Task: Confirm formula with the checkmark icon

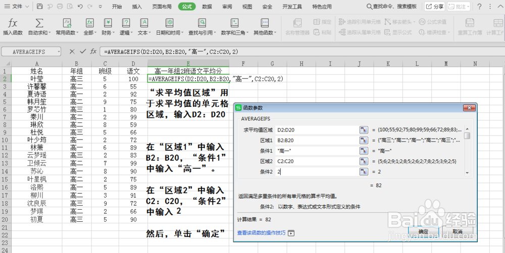Action: pos(83,51)
